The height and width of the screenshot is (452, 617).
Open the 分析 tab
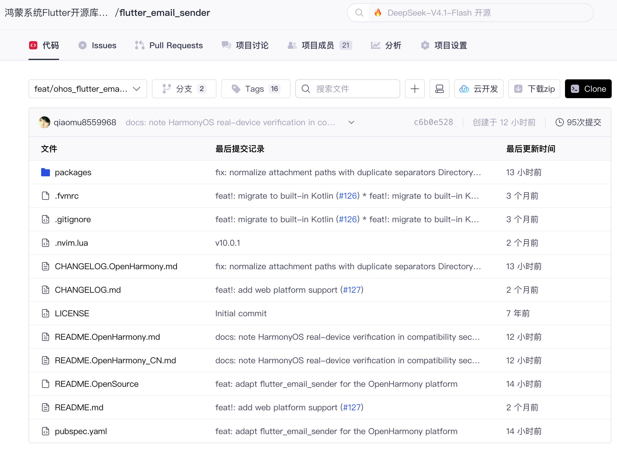386,45
